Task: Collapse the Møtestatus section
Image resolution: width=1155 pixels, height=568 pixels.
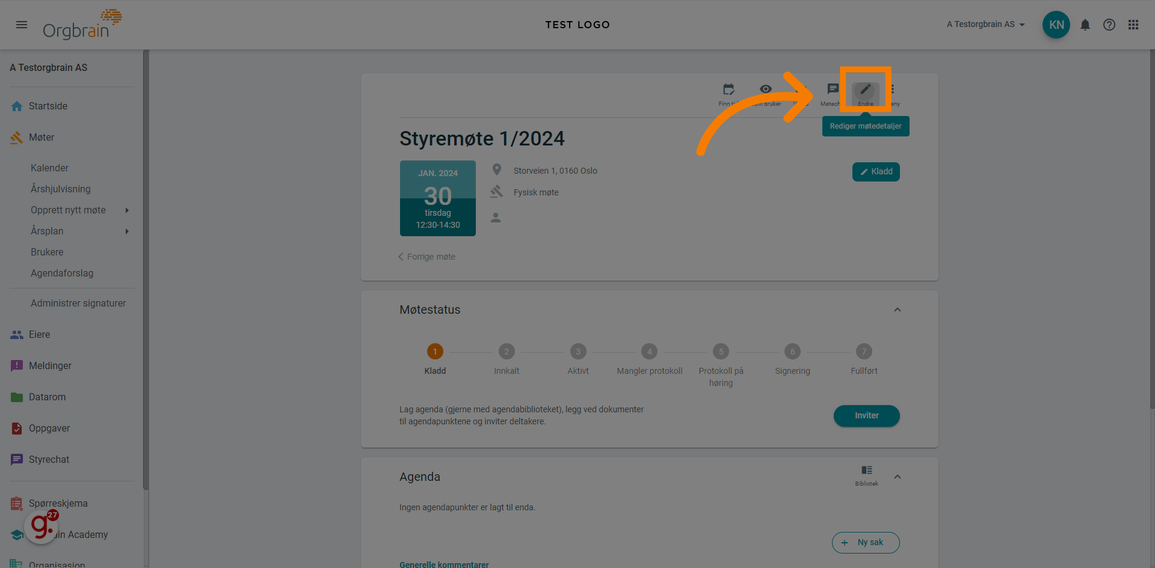Action: [x=897, y=310]
